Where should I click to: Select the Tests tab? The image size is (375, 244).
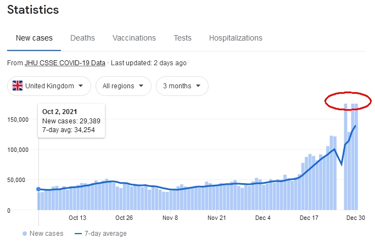(182, 38)
